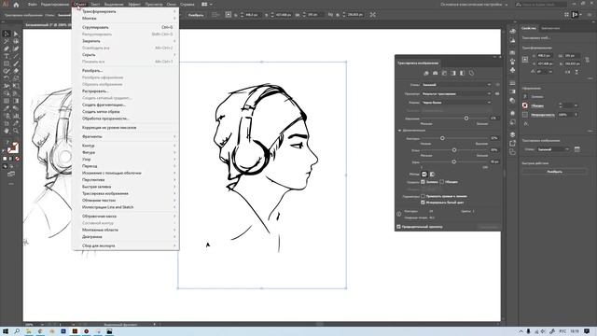Click the Контуры slider handle
Screen dimensions: 597x336
[442, 138]
